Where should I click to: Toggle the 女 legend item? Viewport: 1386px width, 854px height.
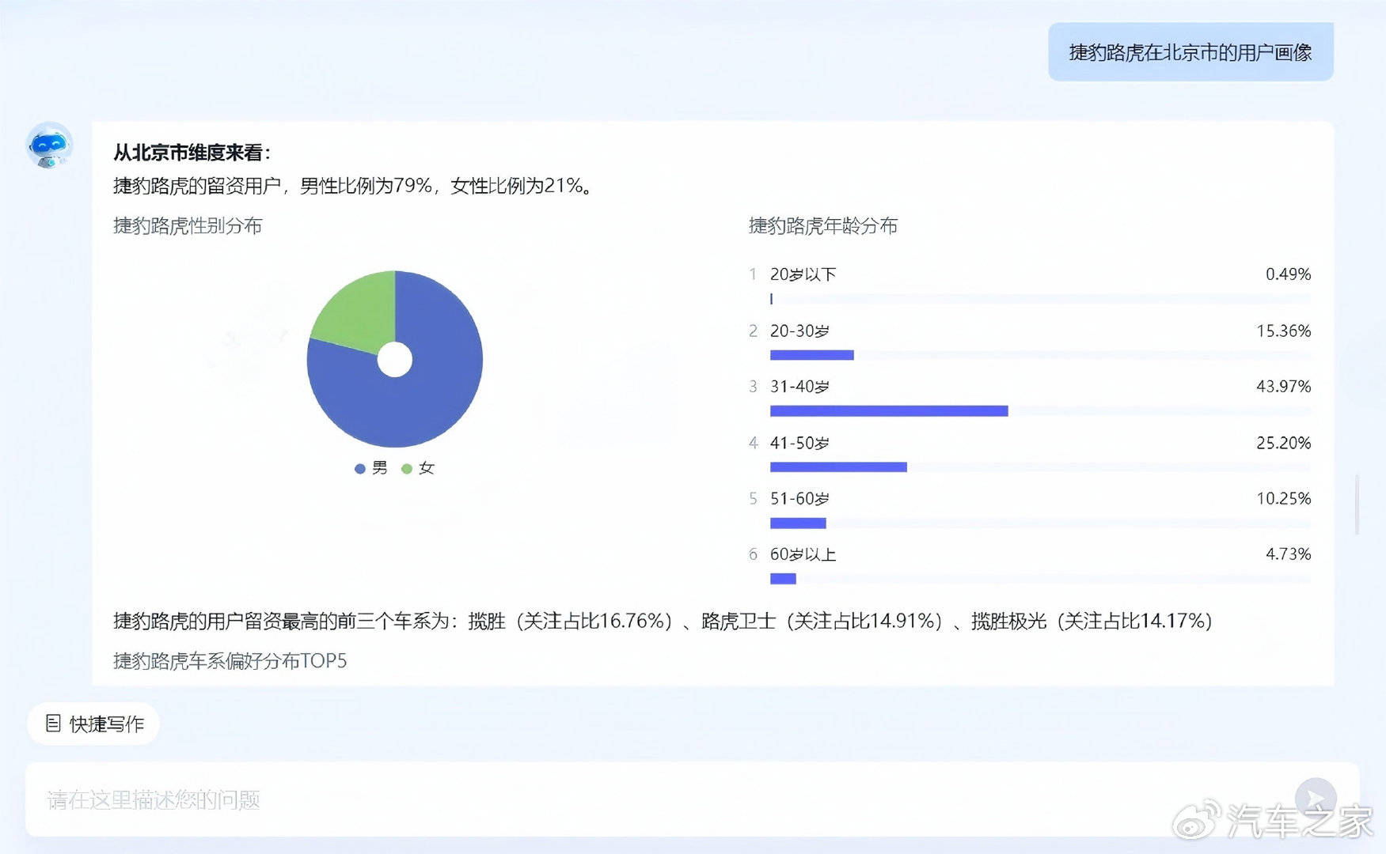418,468
